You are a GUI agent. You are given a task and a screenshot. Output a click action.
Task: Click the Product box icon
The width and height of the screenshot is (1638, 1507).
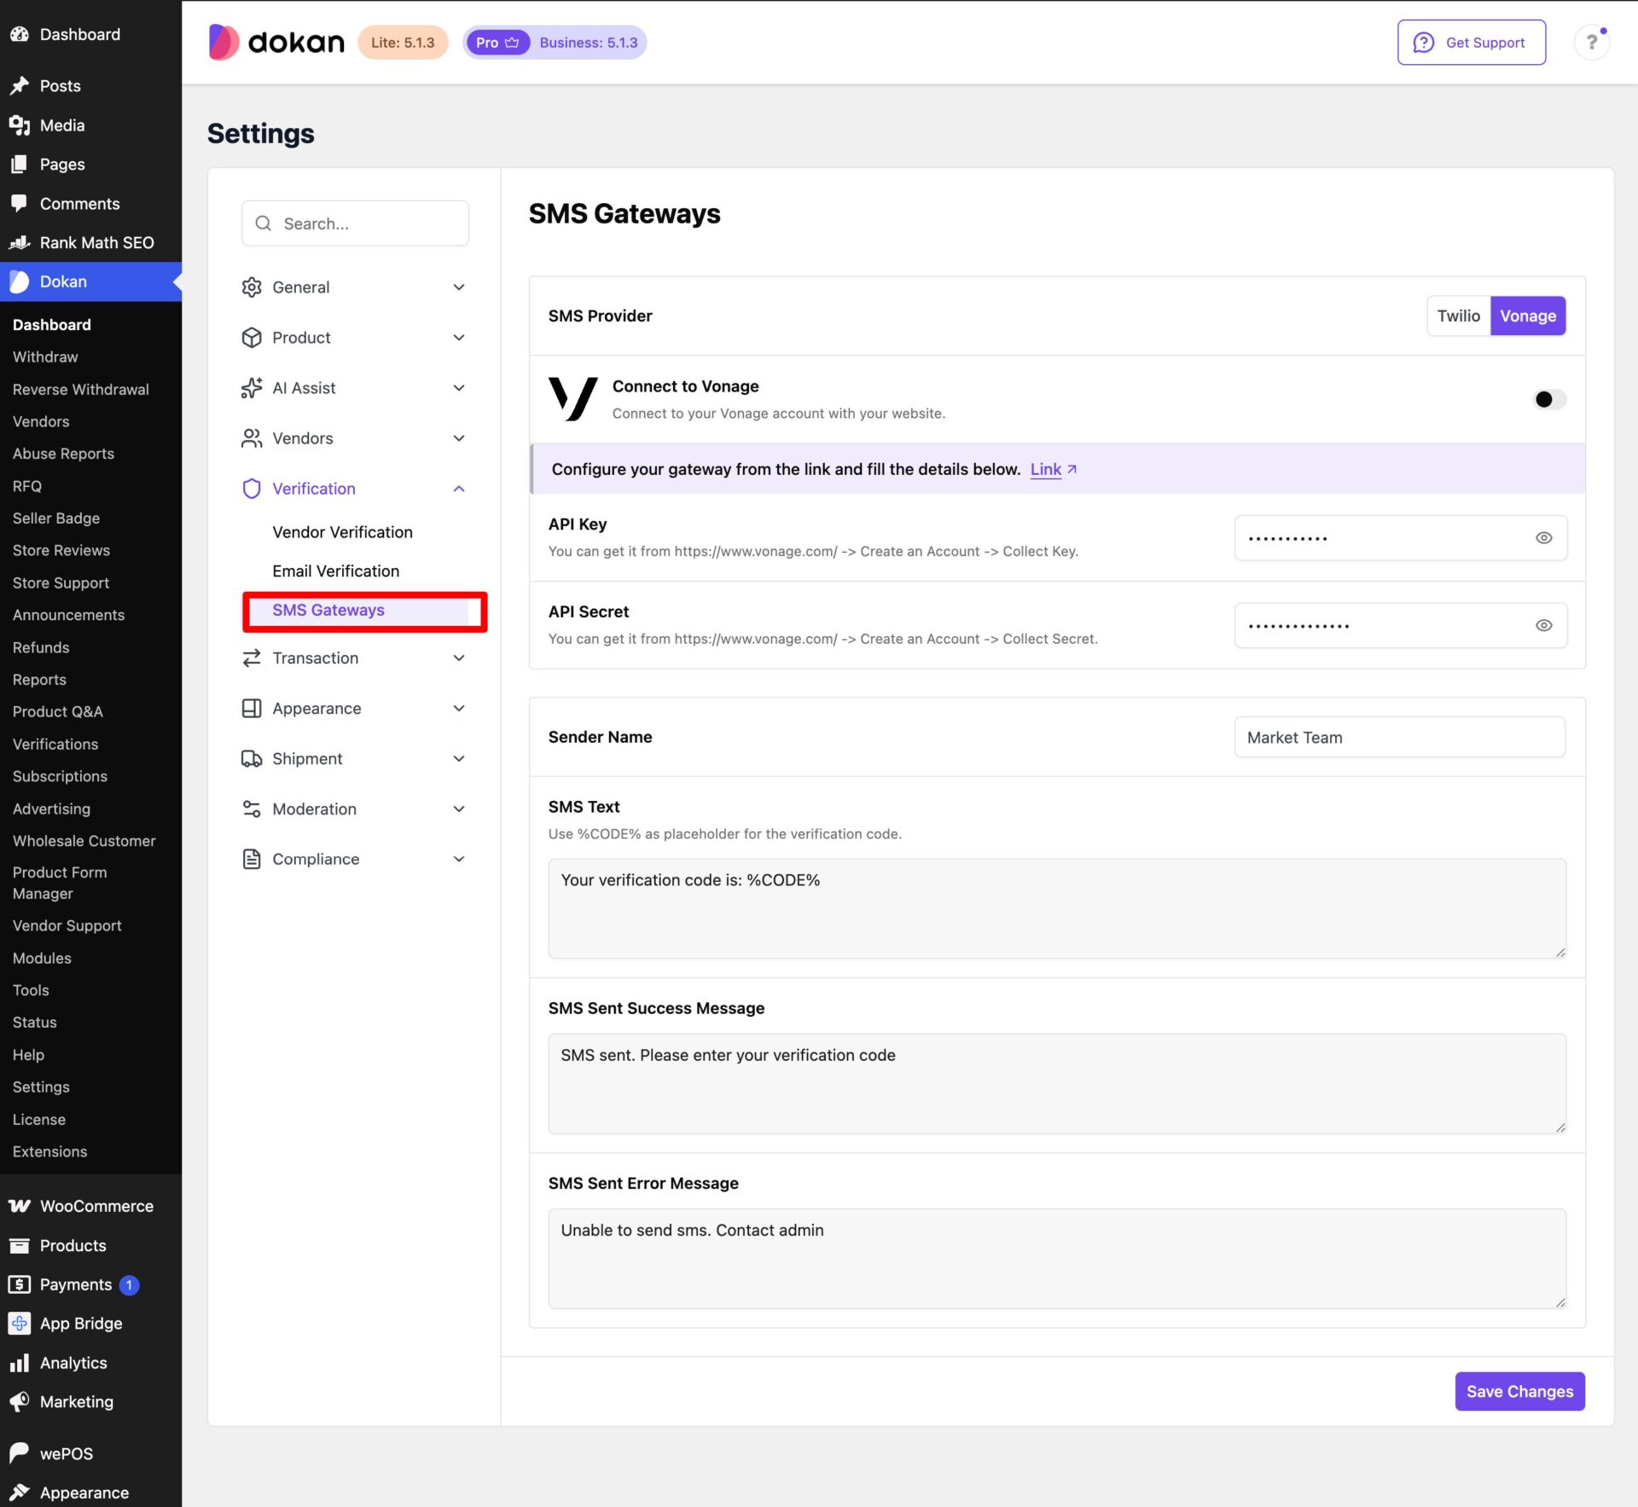(252, 338)
